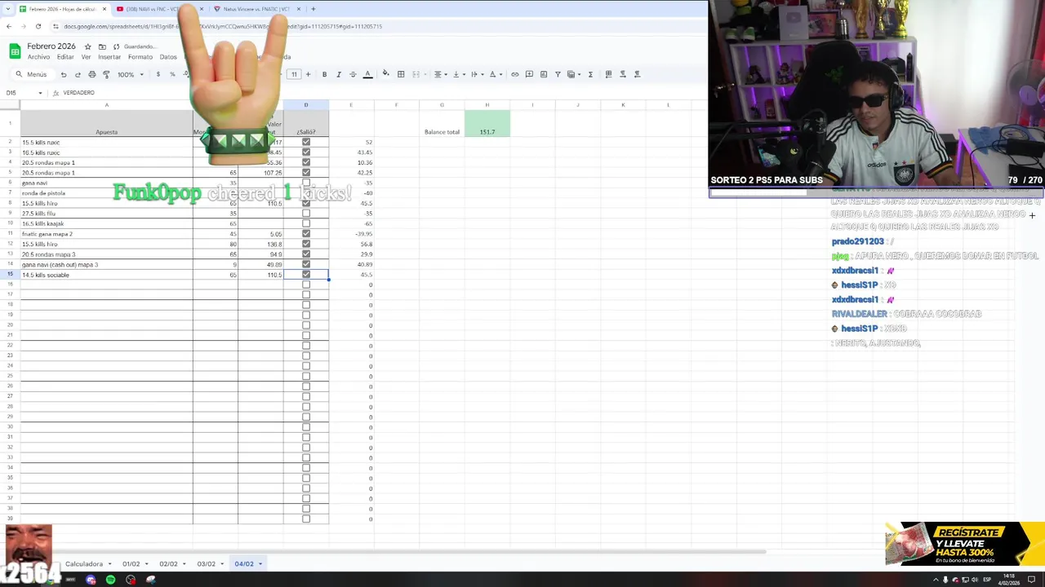
Task: Open 01/02 sheet tab options arrow
Action: tap(147, 564)
